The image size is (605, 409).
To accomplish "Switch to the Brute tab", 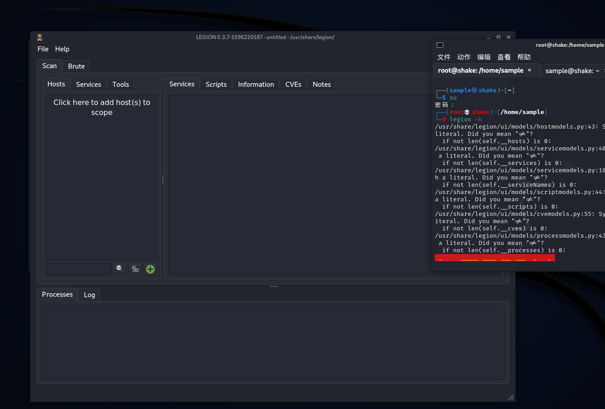I will click(x=76, y=66).
